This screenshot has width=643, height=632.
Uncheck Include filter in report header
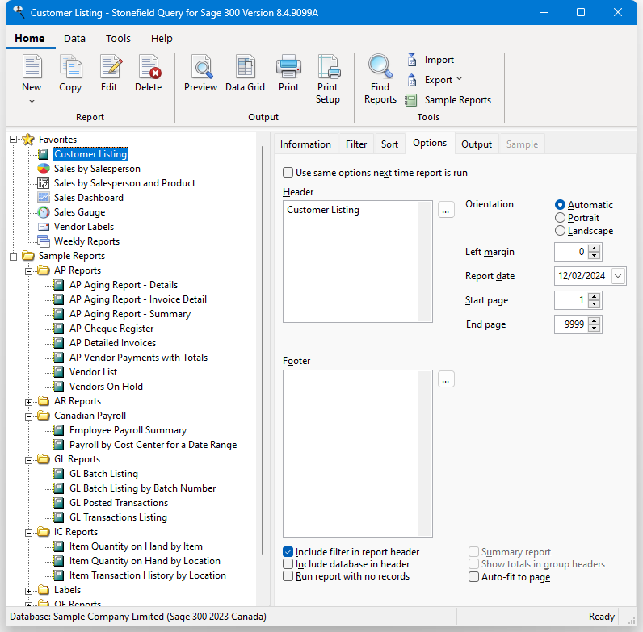tap(288, 552)
